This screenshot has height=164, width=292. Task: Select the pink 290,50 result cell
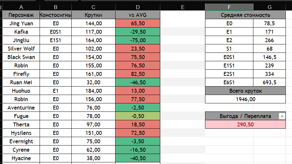(x=245, y=124)
